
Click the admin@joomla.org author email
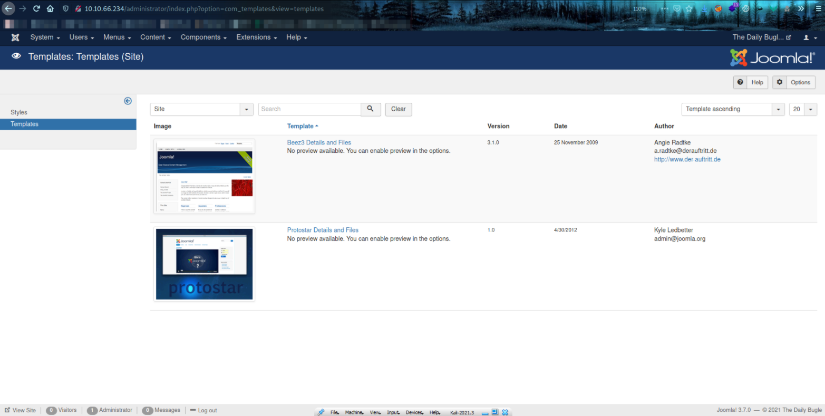pos(680,239)
